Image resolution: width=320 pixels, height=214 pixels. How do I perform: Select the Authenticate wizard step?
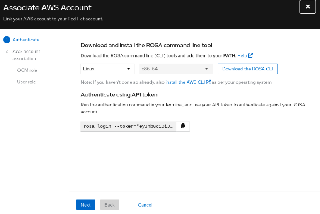tap(26, 40)
